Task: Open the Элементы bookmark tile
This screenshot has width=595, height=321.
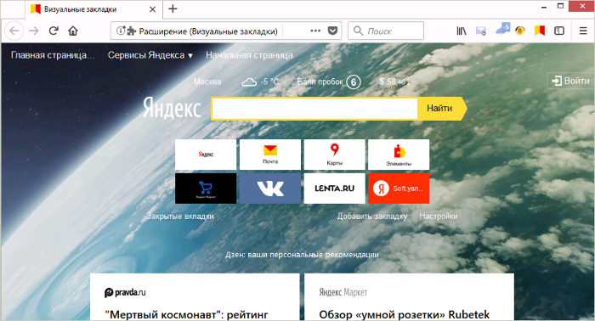Action: click(x=399, y=155)
